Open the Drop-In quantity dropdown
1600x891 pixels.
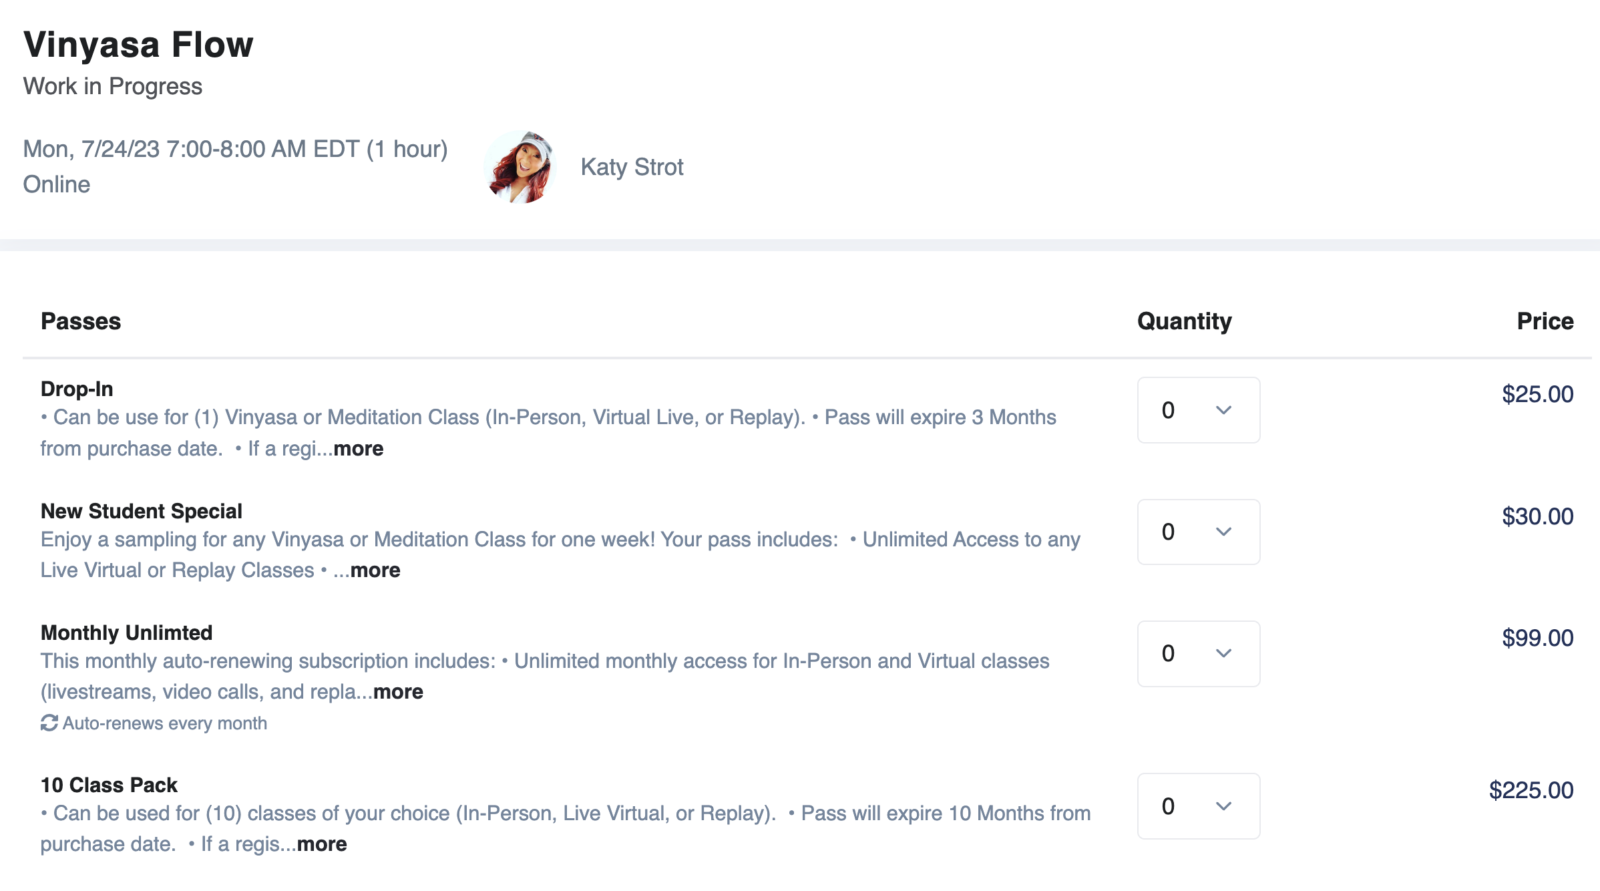tap(1198, 410)
